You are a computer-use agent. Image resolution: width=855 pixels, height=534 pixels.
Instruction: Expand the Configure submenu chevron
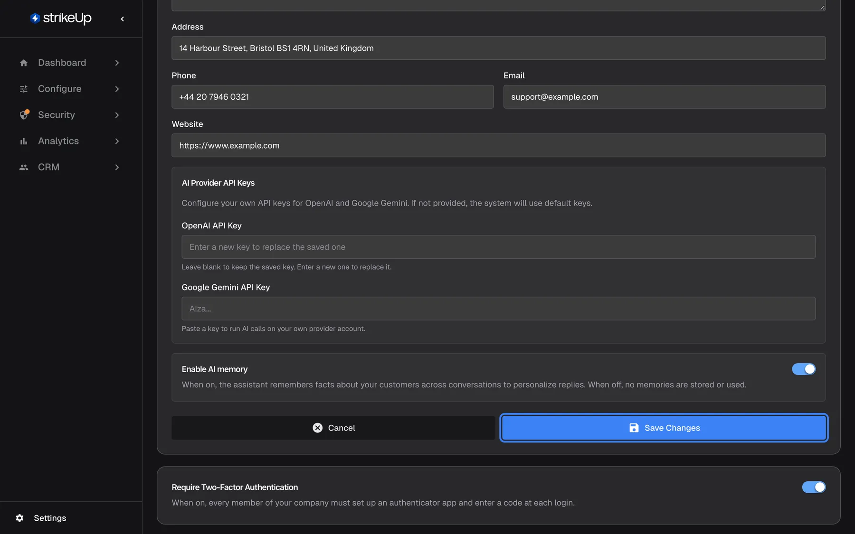coord(117,89)
